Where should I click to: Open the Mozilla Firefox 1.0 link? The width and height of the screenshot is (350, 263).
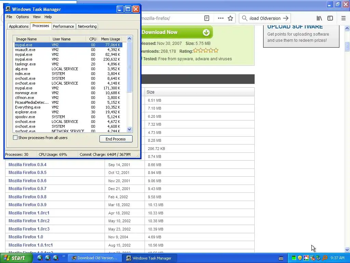pyautogui.click(x=26, y=237)
